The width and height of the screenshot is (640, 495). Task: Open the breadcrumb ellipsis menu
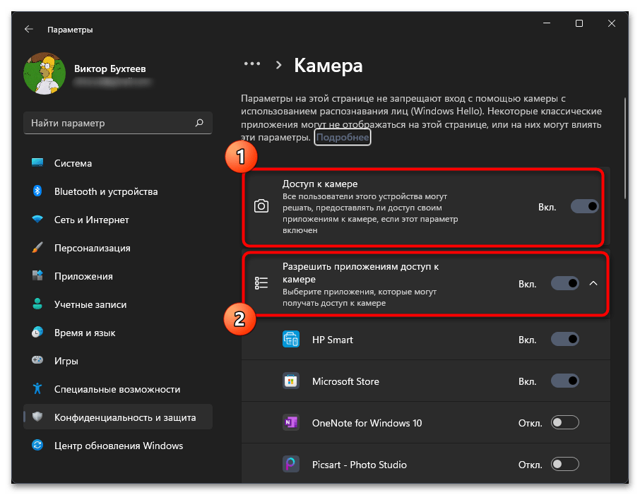tap(252, 64)
